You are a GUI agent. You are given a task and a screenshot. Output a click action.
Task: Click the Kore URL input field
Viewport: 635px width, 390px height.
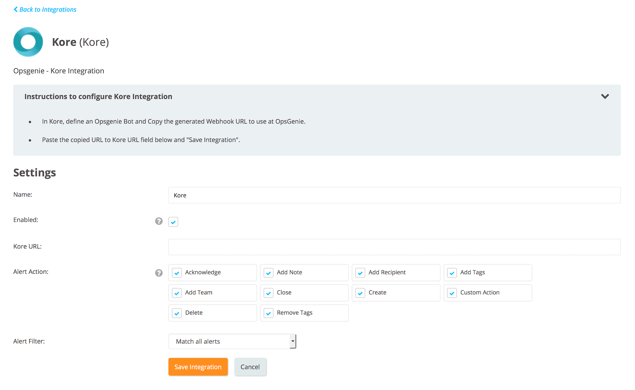click(x=394, y=247)
